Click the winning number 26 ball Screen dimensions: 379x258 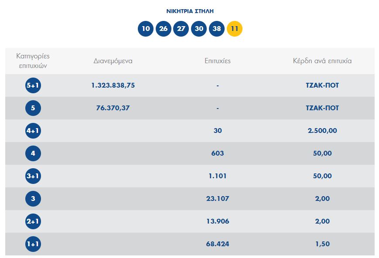click(164, 29)
